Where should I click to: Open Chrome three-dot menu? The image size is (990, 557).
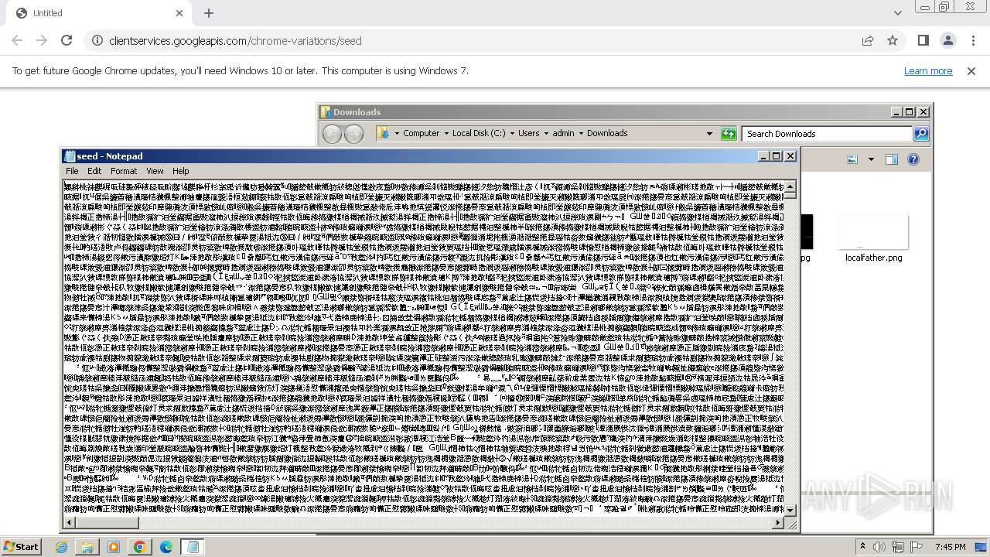973,40
